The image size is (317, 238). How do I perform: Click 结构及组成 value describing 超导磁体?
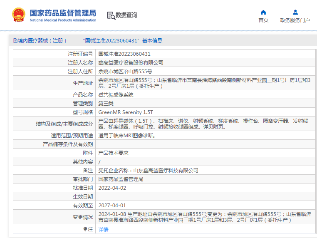coord(203,124)
